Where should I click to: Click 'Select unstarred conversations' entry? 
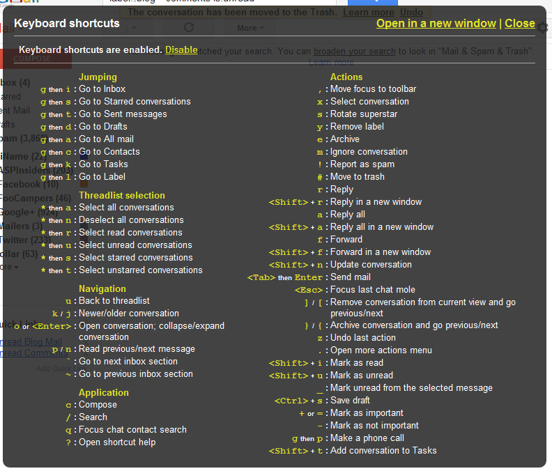tap(141, 270)
